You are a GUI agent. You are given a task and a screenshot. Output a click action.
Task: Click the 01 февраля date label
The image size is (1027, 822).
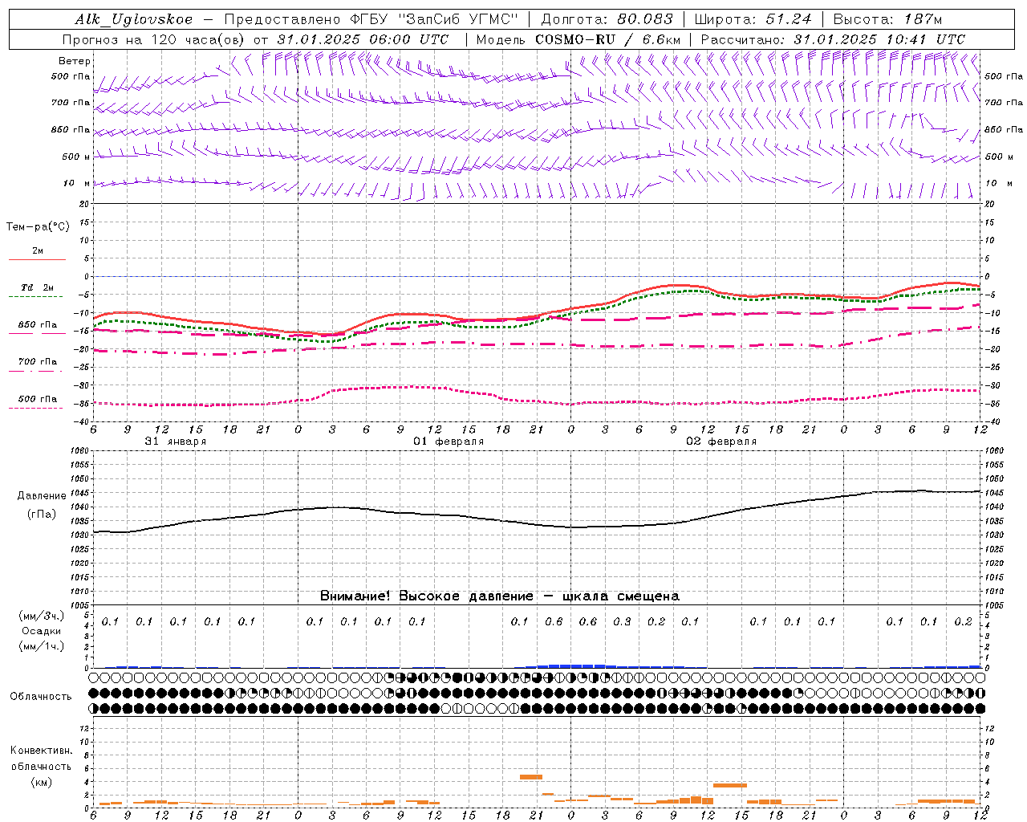(x=449, y=442)
